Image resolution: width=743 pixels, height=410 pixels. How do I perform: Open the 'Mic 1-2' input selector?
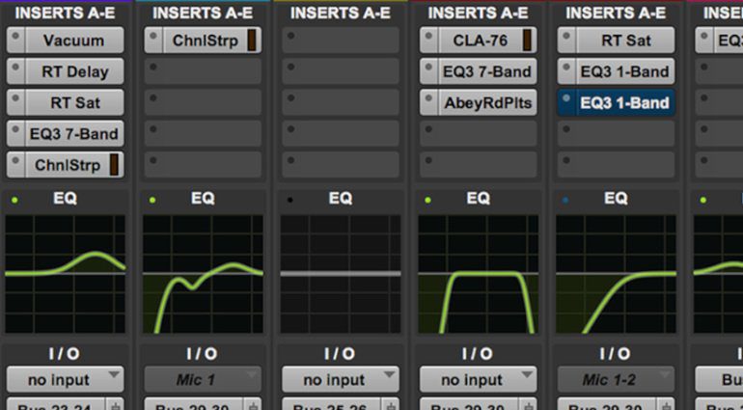tap(616, 380)
